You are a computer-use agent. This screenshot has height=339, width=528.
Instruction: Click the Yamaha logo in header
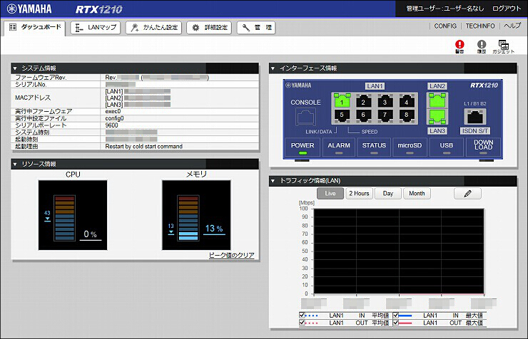pos(30,9)
